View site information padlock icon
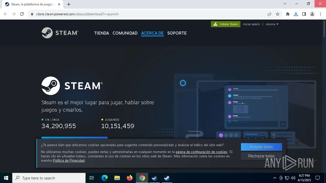326x183 pixels. 32,14
